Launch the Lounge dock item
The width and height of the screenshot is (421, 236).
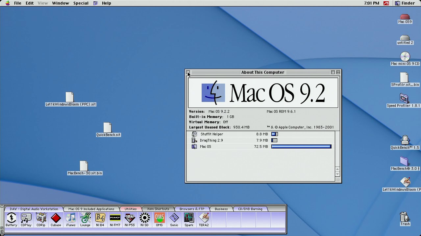[x=85, y=220]
